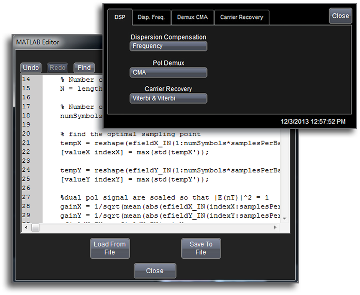The width and height of the screenshot is (360, 295).
Task: Expand the Pol Demux CMA dropdown
Action: (169, 72)
